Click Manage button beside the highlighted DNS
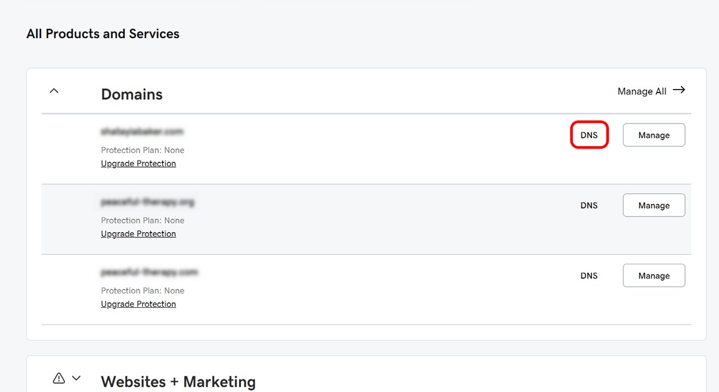 point(654,135)
